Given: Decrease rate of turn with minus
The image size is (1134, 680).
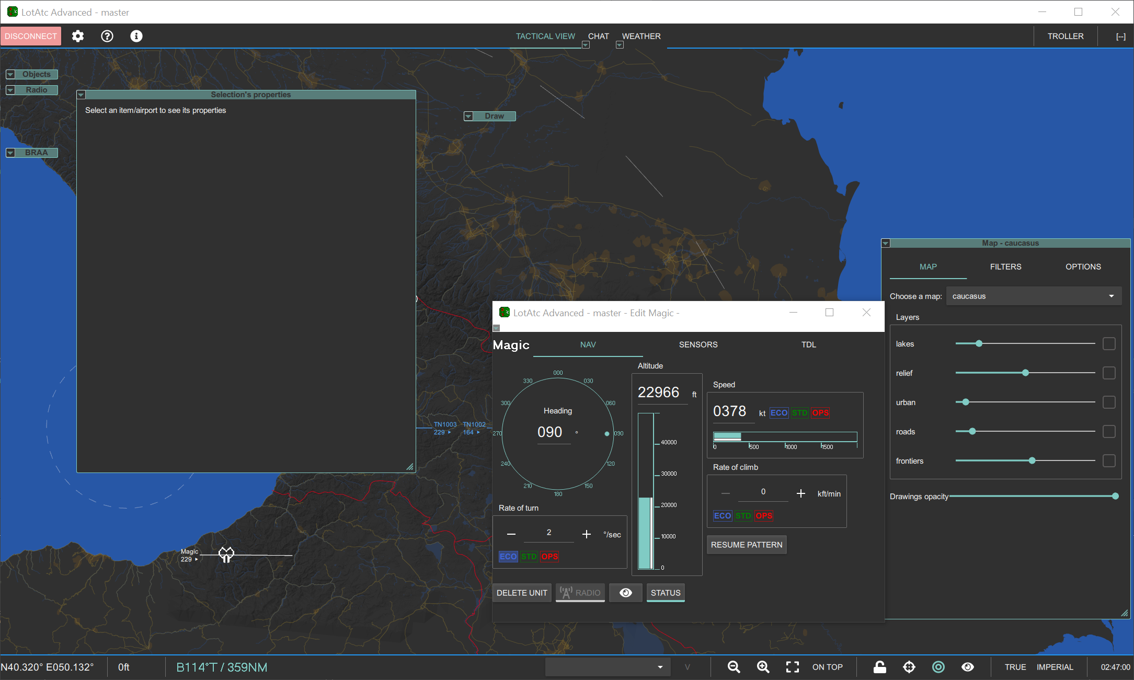Looking at the screenshot, I should pyautogui.click(x=511, y=534).
